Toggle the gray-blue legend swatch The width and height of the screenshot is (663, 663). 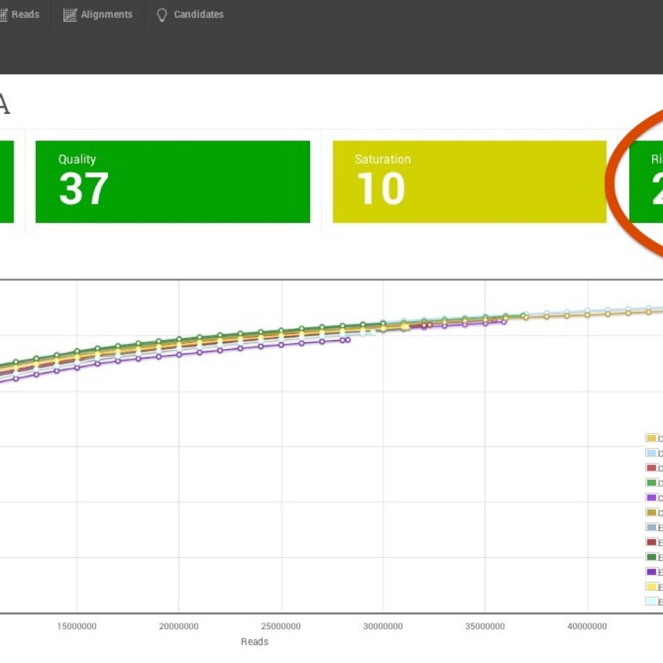click(651, 527)
